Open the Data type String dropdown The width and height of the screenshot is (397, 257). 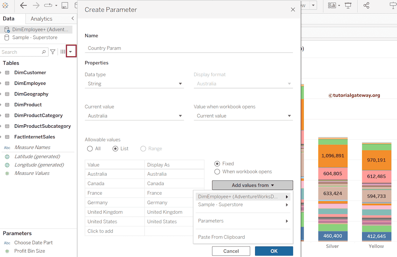[134, 84]
